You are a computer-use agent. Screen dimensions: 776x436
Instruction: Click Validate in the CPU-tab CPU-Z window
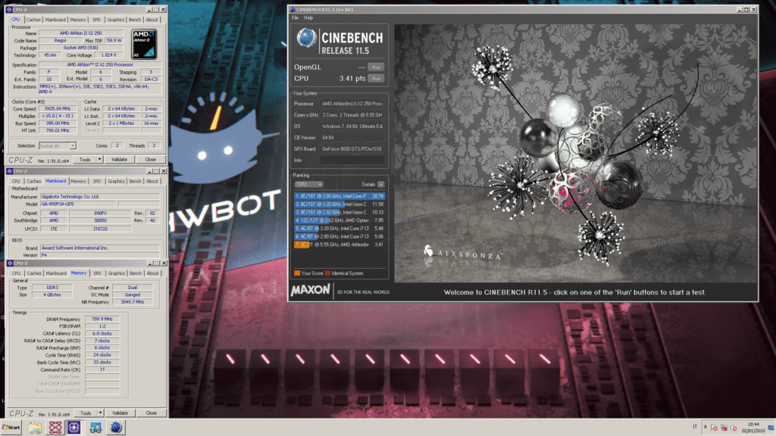tap(119, 160)
